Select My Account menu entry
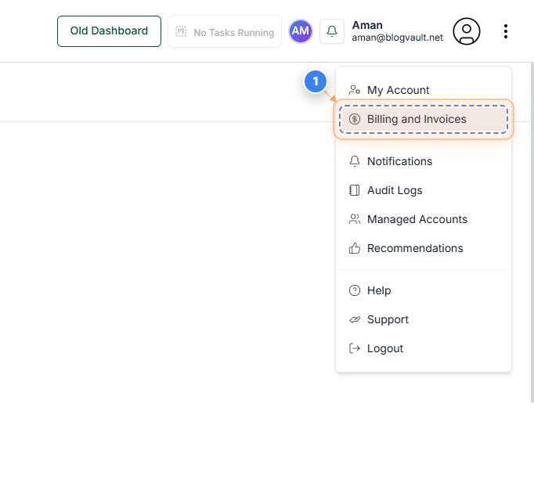 click(x=424, y=90)
